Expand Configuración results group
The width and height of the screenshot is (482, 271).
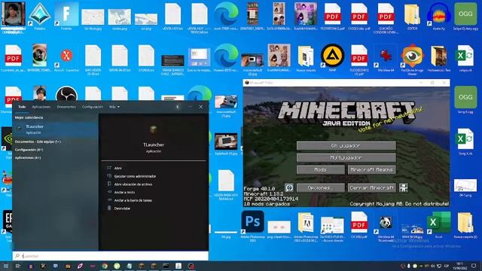coord(29,150)
